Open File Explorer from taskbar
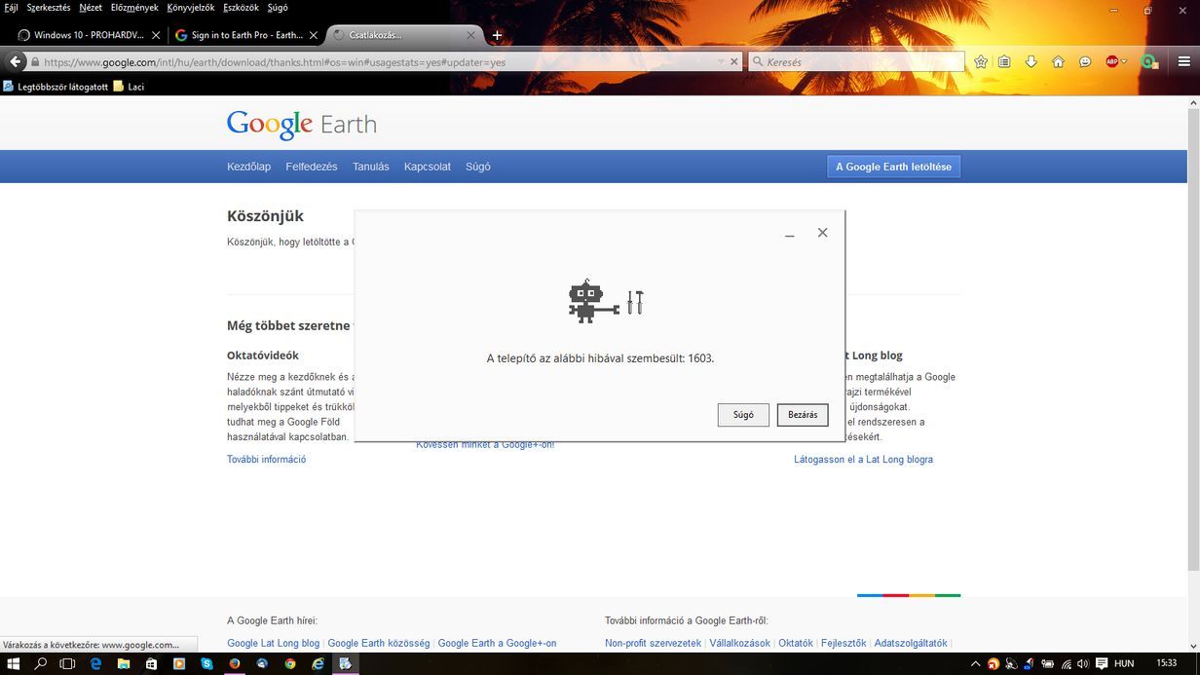 point(124,664)
